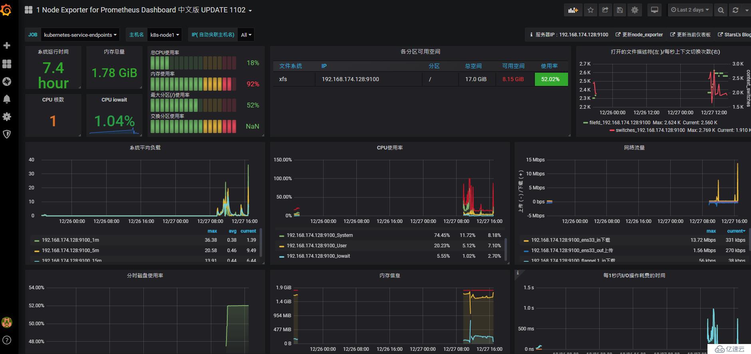Click the load legend scrollbar

tap(261, 242)
